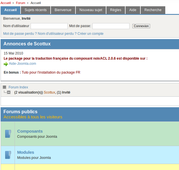Select the Nouveau sujet tab

(91, 10)
